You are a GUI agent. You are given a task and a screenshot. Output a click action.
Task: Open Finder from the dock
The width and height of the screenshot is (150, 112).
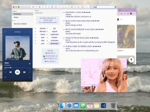tap(62, 106)
